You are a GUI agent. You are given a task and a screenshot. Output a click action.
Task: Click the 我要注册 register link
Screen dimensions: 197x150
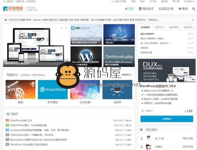[x=20, y=1]
